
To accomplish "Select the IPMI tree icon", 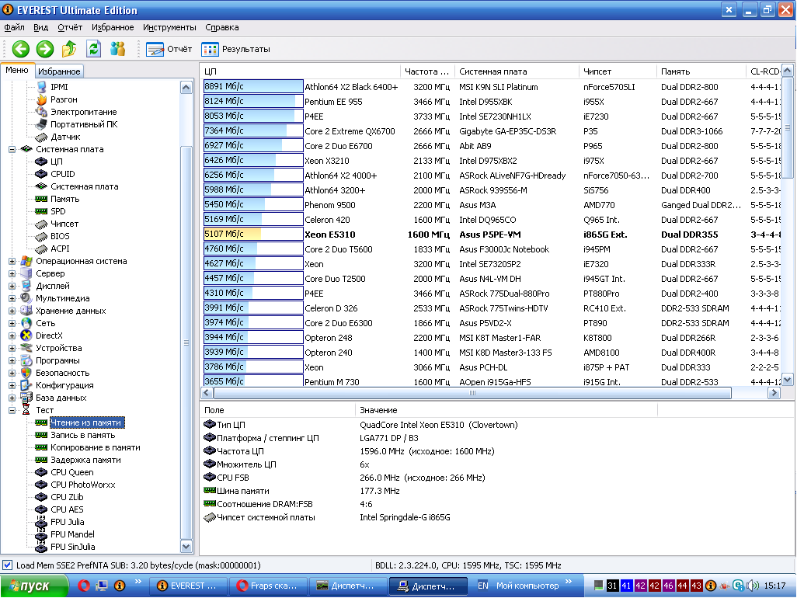I will 41,87.
